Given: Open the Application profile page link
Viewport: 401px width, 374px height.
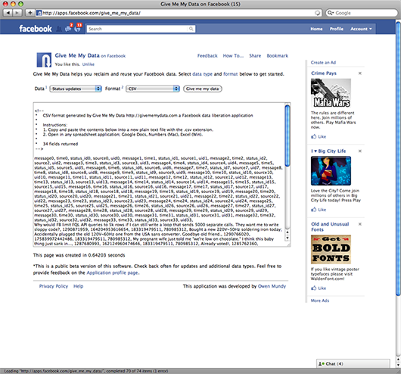Looking at the screenshot, I should point(112,273).
